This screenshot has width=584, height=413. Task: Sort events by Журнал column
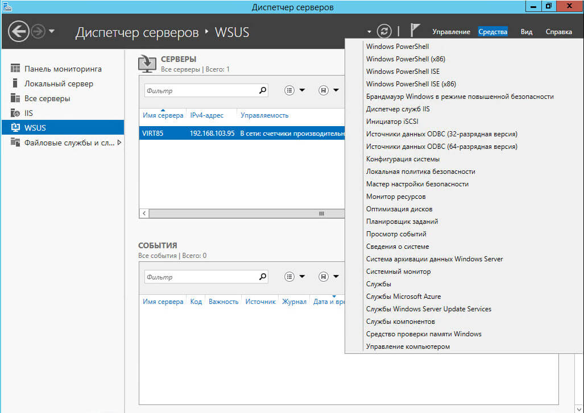point(294,302)
